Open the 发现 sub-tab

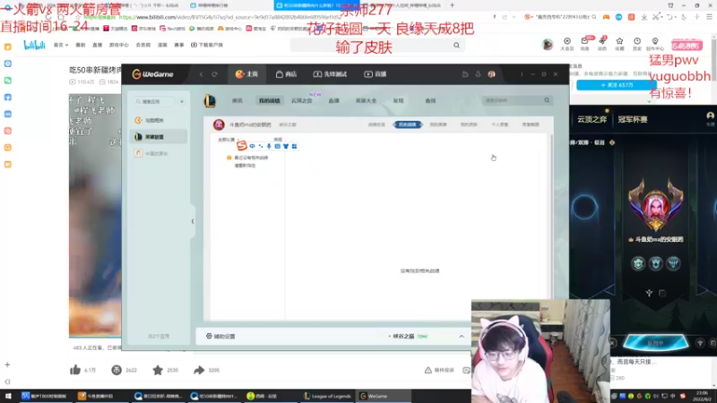[398, 100]
